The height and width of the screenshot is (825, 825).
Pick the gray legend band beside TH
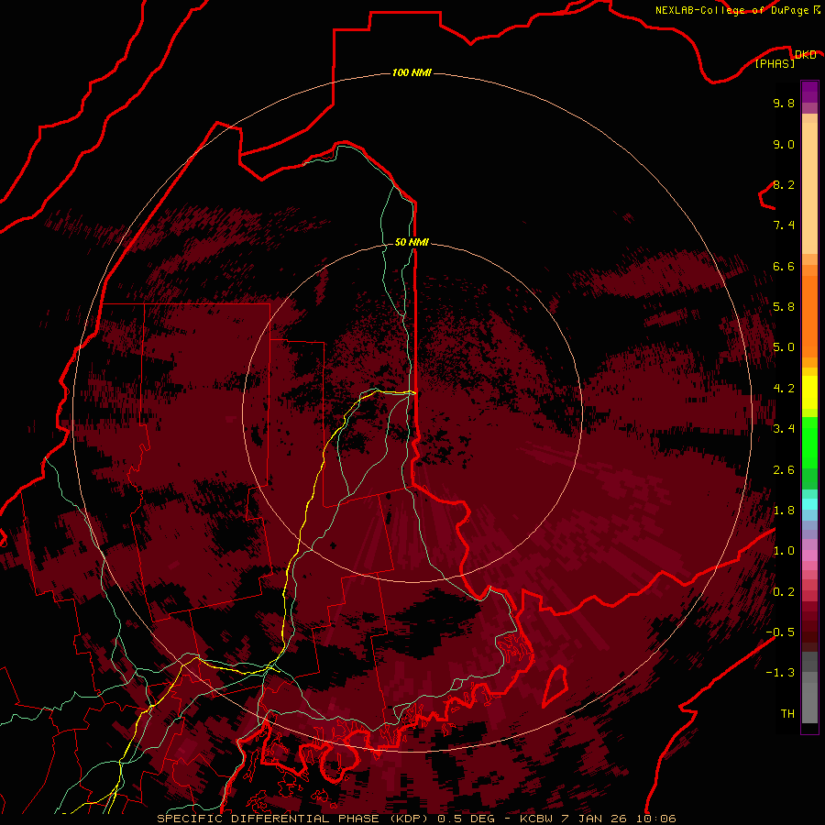click(809, 705)
